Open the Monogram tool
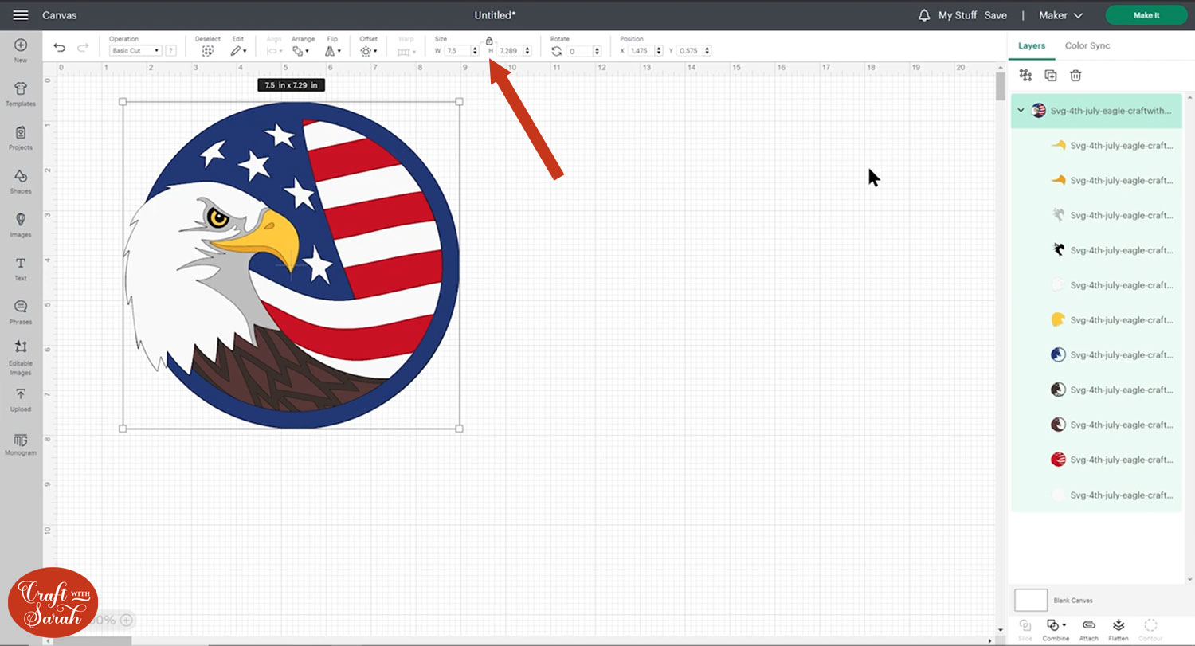 pyautogui.click(x=21, y=444)
